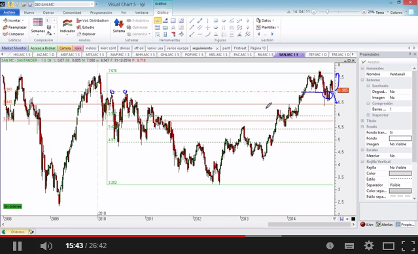Collapse the Entorno property section

362,80
